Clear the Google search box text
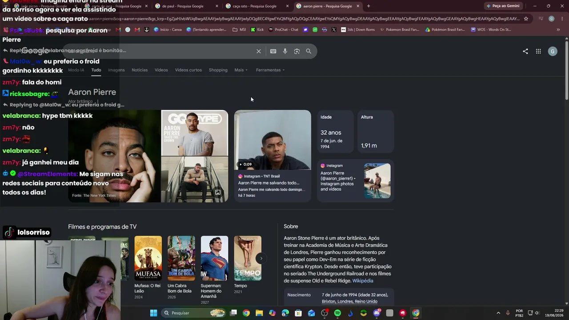569x320 pixels. point(259,51)
